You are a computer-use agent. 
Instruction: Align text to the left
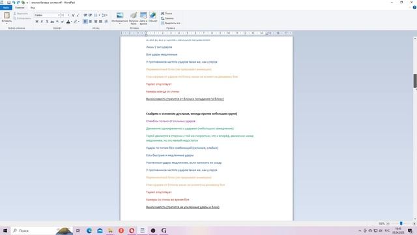point(85,22)
